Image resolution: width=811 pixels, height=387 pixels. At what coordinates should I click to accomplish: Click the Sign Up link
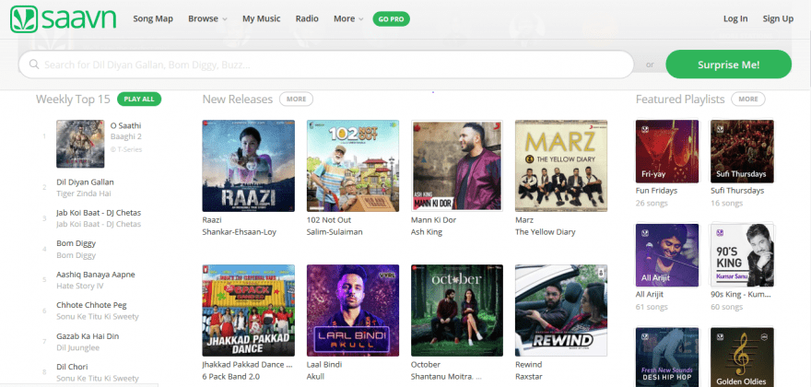[778, 18]
